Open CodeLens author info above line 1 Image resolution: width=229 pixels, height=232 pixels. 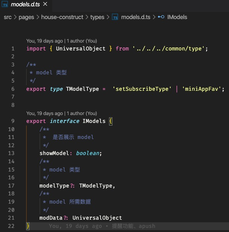click(62, 41)
